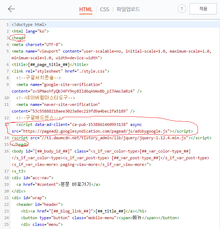Click the minimum-scale=1.0 wrapped line
Screen dimensions: 220x229
[x=57, y=58]
